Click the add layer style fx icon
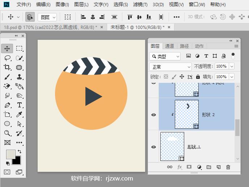 pos(180,167)
